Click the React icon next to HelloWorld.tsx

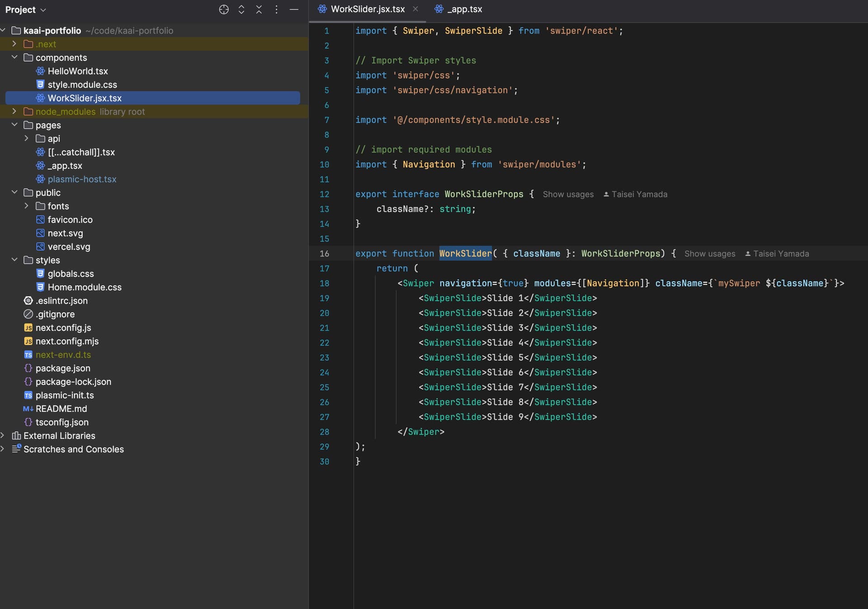[40, 71]
